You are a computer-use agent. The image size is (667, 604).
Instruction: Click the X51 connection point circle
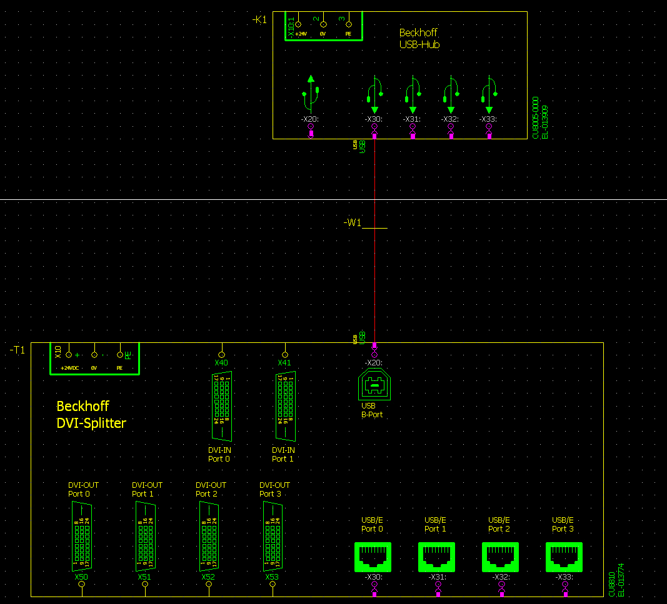(145, 585)
